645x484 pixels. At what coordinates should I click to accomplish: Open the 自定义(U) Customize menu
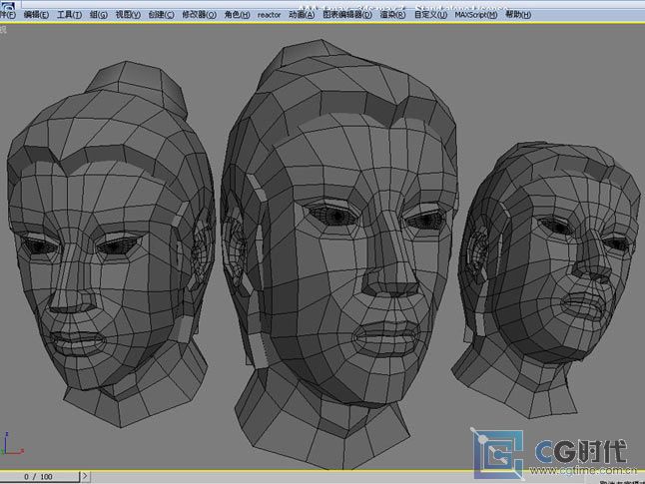tap(430, 15)
